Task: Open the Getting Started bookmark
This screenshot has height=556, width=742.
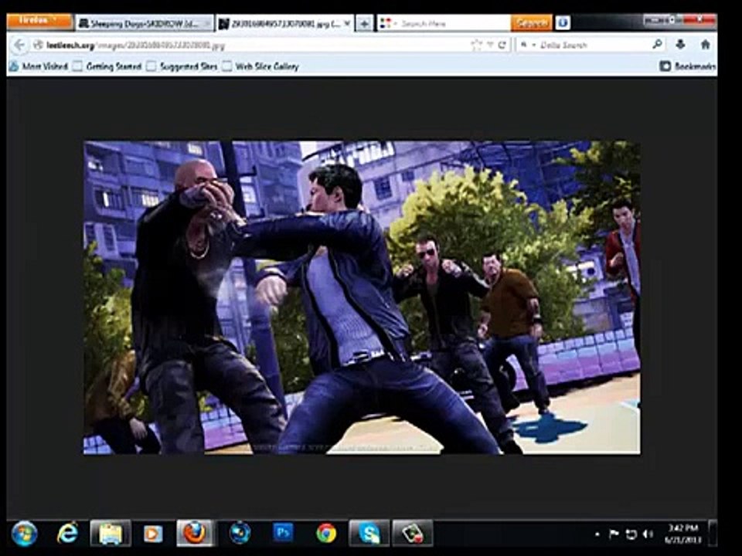Action: (x=107, y=66)
